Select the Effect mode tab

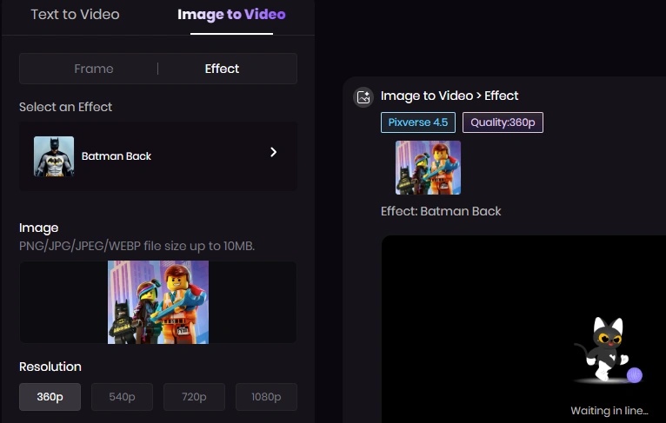click(222, 69)
